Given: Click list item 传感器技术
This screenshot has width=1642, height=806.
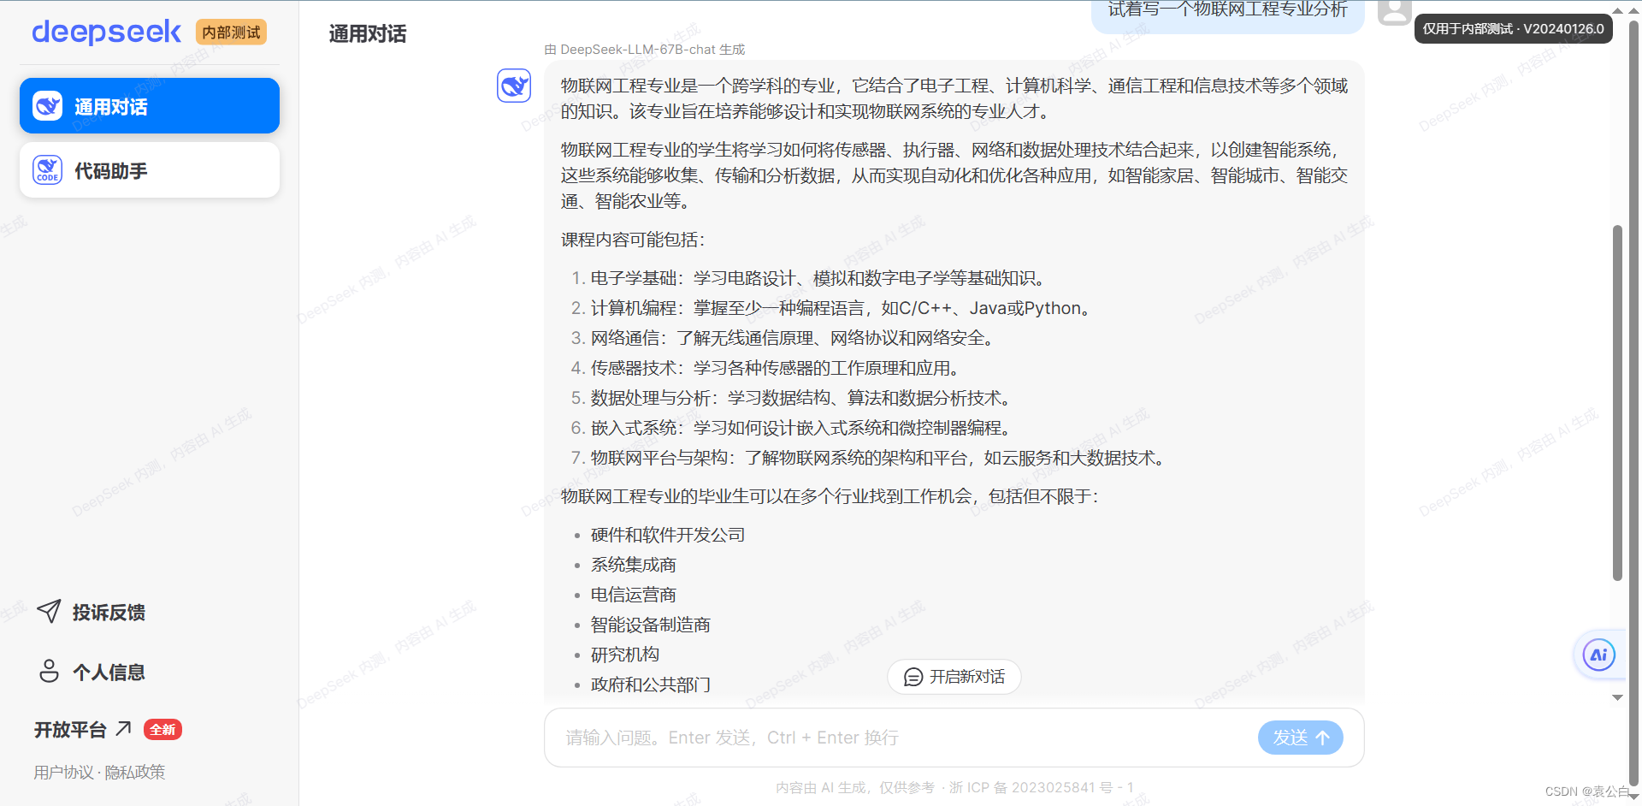Looking at the screenshot, I should [x=777, y=368].
